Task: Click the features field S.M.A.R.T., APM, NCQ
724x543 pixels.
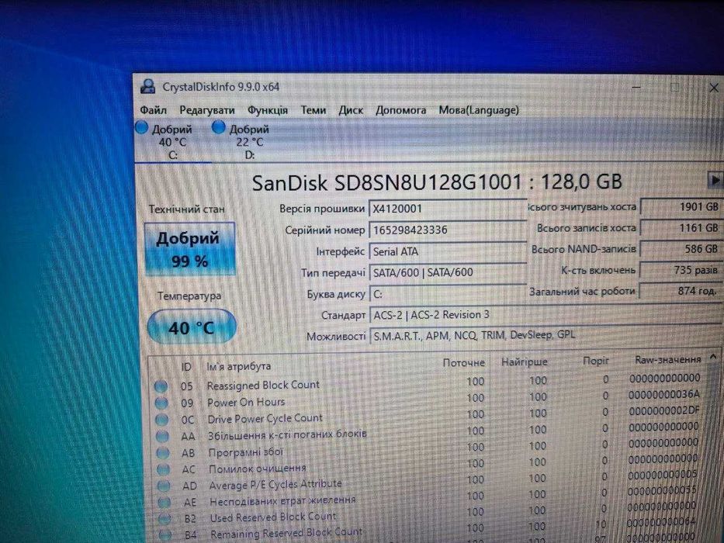Action: [x=545, y=335]
